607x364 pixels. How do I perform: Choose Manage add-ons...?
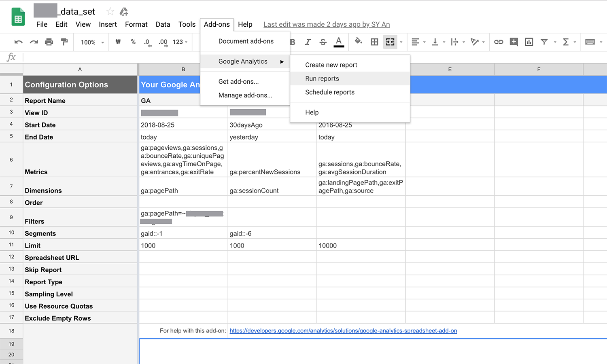click(x=245, y=95)
